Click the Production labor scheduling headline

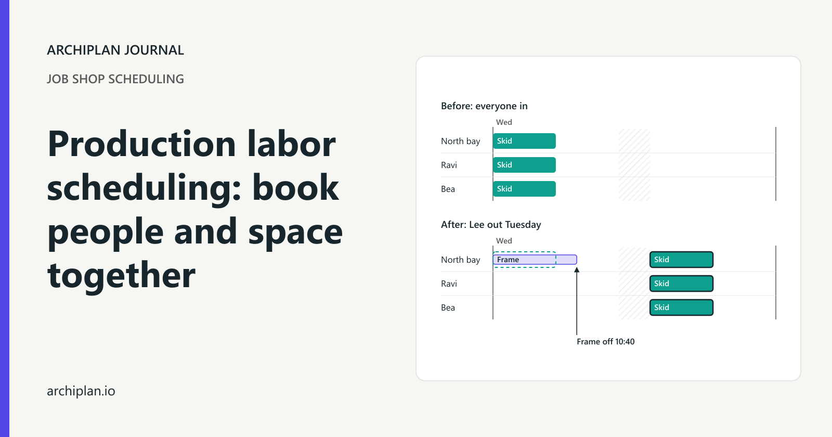[x=195, y=209]
